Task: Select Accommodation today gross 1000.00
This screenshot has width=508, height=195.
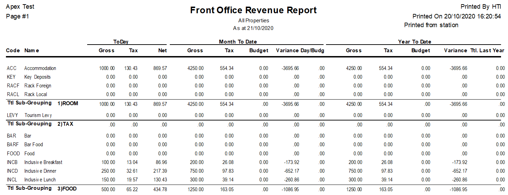Action: point(107,68)
